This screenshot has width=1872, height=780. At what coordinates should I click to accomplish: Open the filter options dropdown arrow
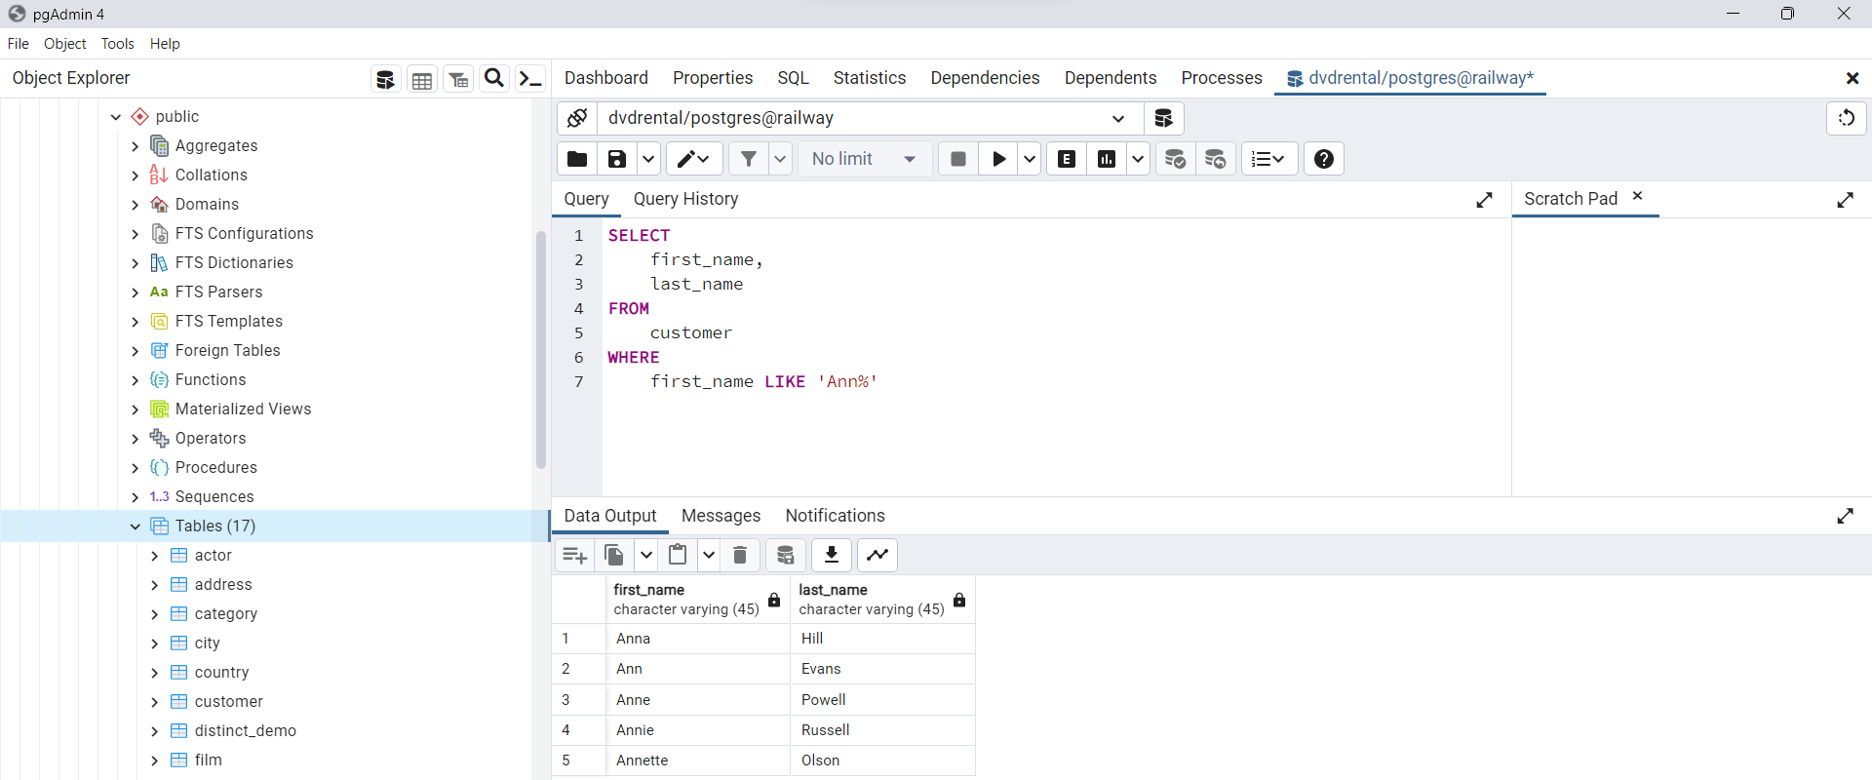pyautogui.click(x=780, y=159)
